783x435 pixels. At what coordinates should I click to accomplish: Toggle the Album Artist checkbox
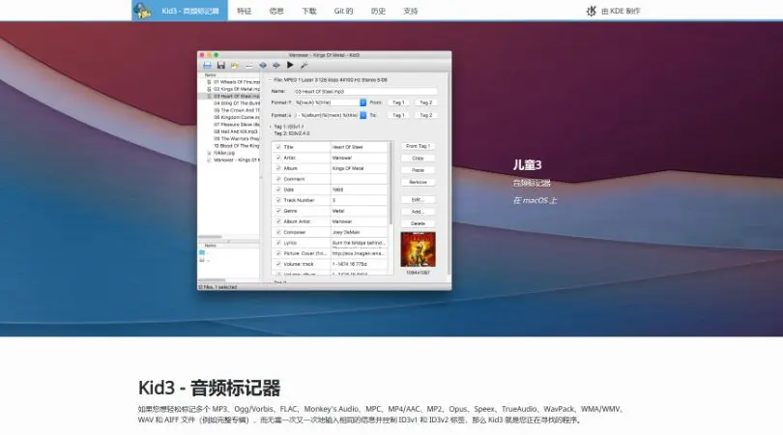[x=278, y=221]
